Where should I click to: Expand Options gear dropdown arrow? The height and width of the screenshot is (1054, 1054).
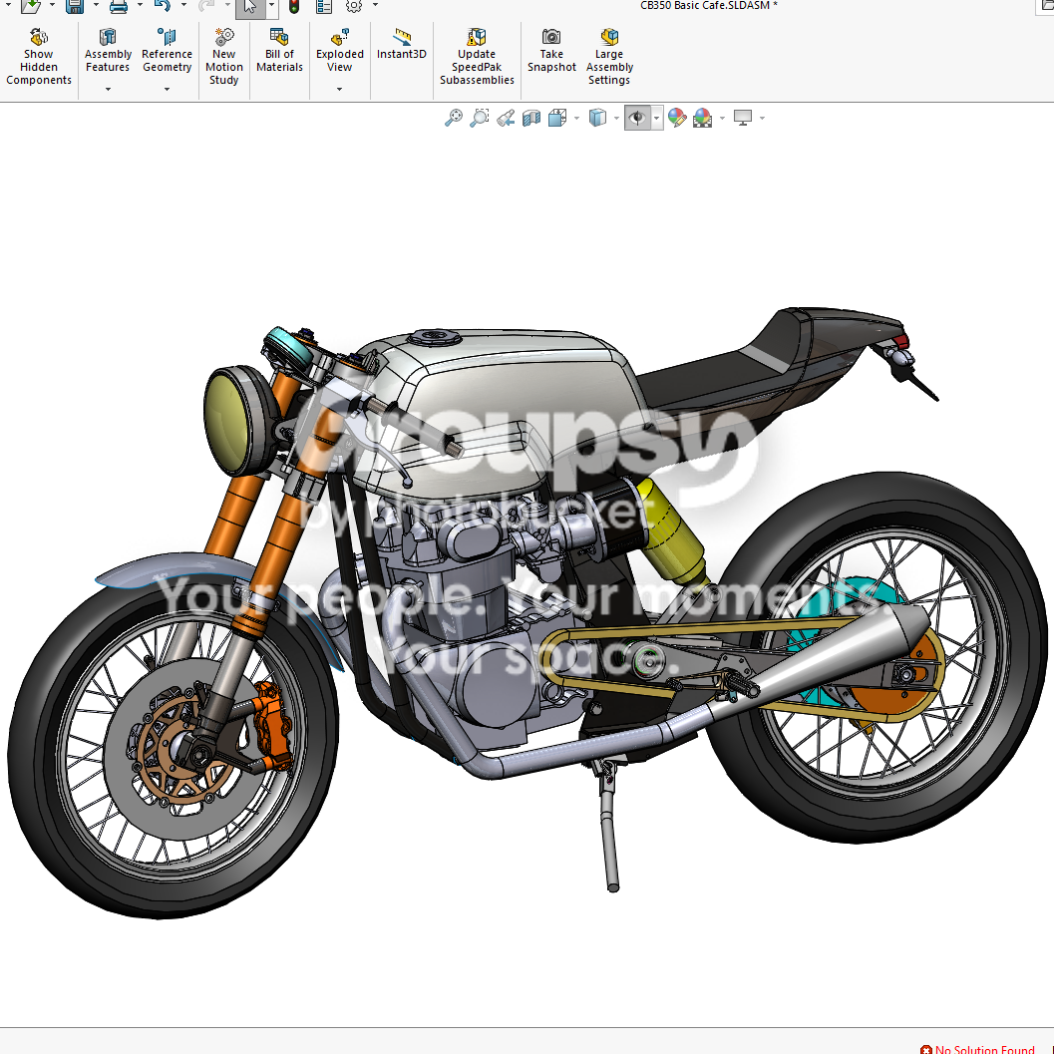pyautogui.click(x=375, y=5)
